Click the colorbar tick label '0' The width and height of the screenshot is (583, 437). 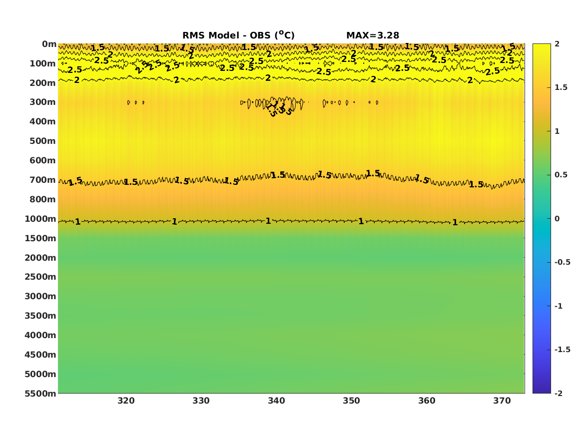click(x=557, y=219)
